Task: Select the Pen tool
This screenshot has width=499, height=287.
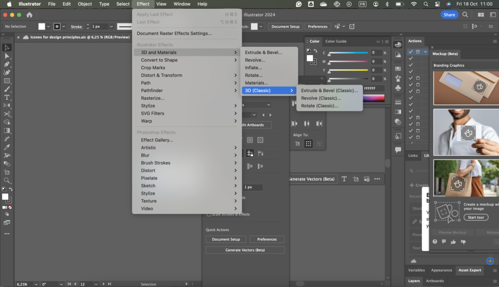Action: tap(7, 64)
